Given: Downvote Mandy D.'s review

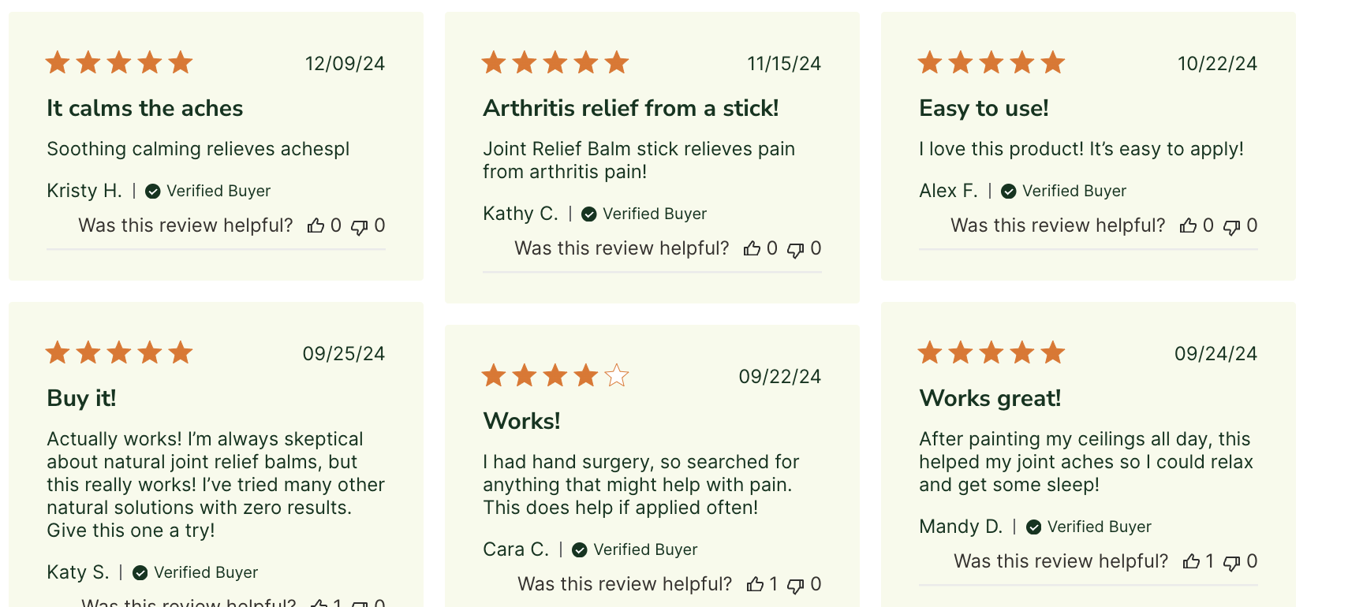Looking at the screenshot, I should (1231, 562).
